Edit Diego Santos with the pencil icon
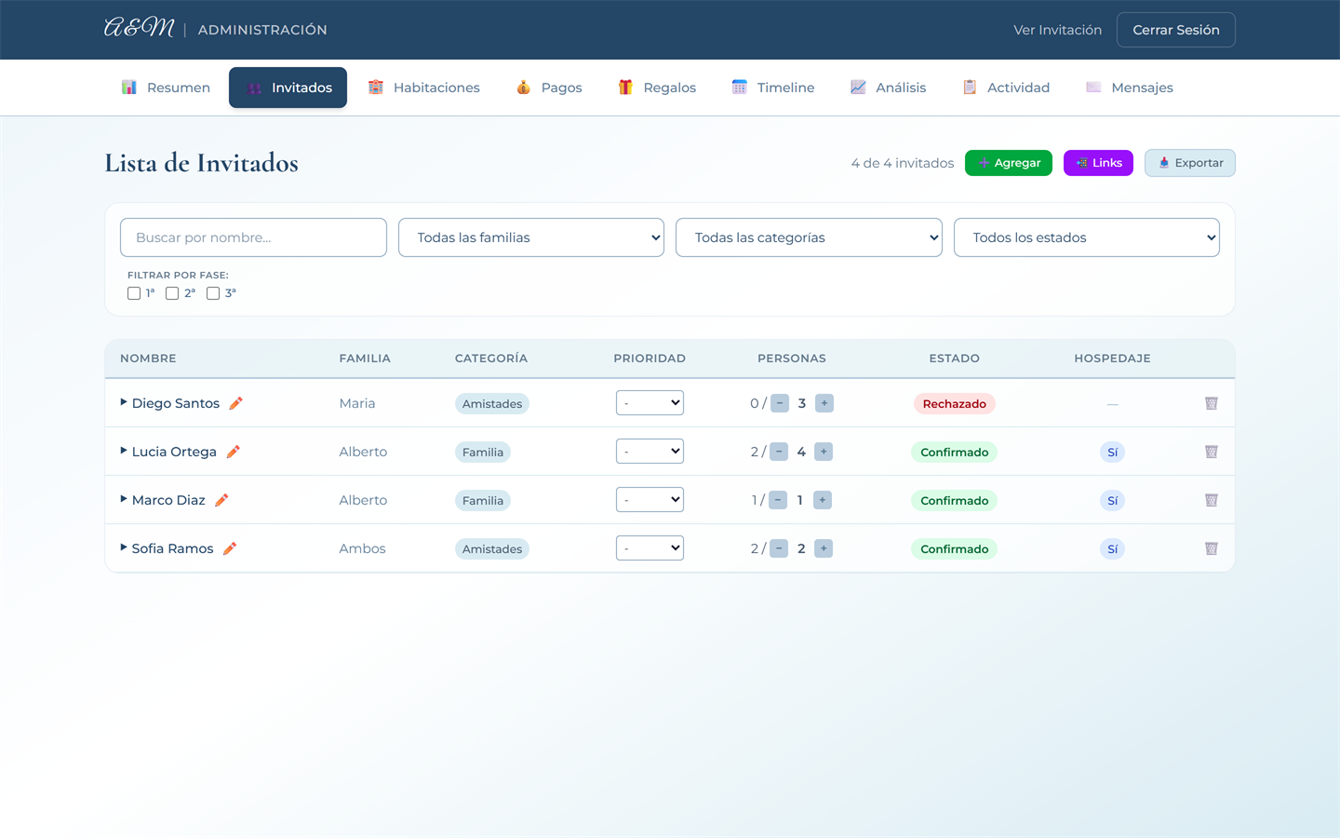The image size is (1340, 838). (235, 403)
